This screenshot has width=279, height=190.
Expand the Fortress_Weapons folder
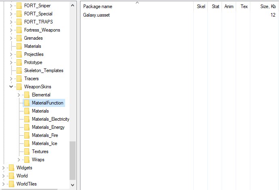point(11,30)
